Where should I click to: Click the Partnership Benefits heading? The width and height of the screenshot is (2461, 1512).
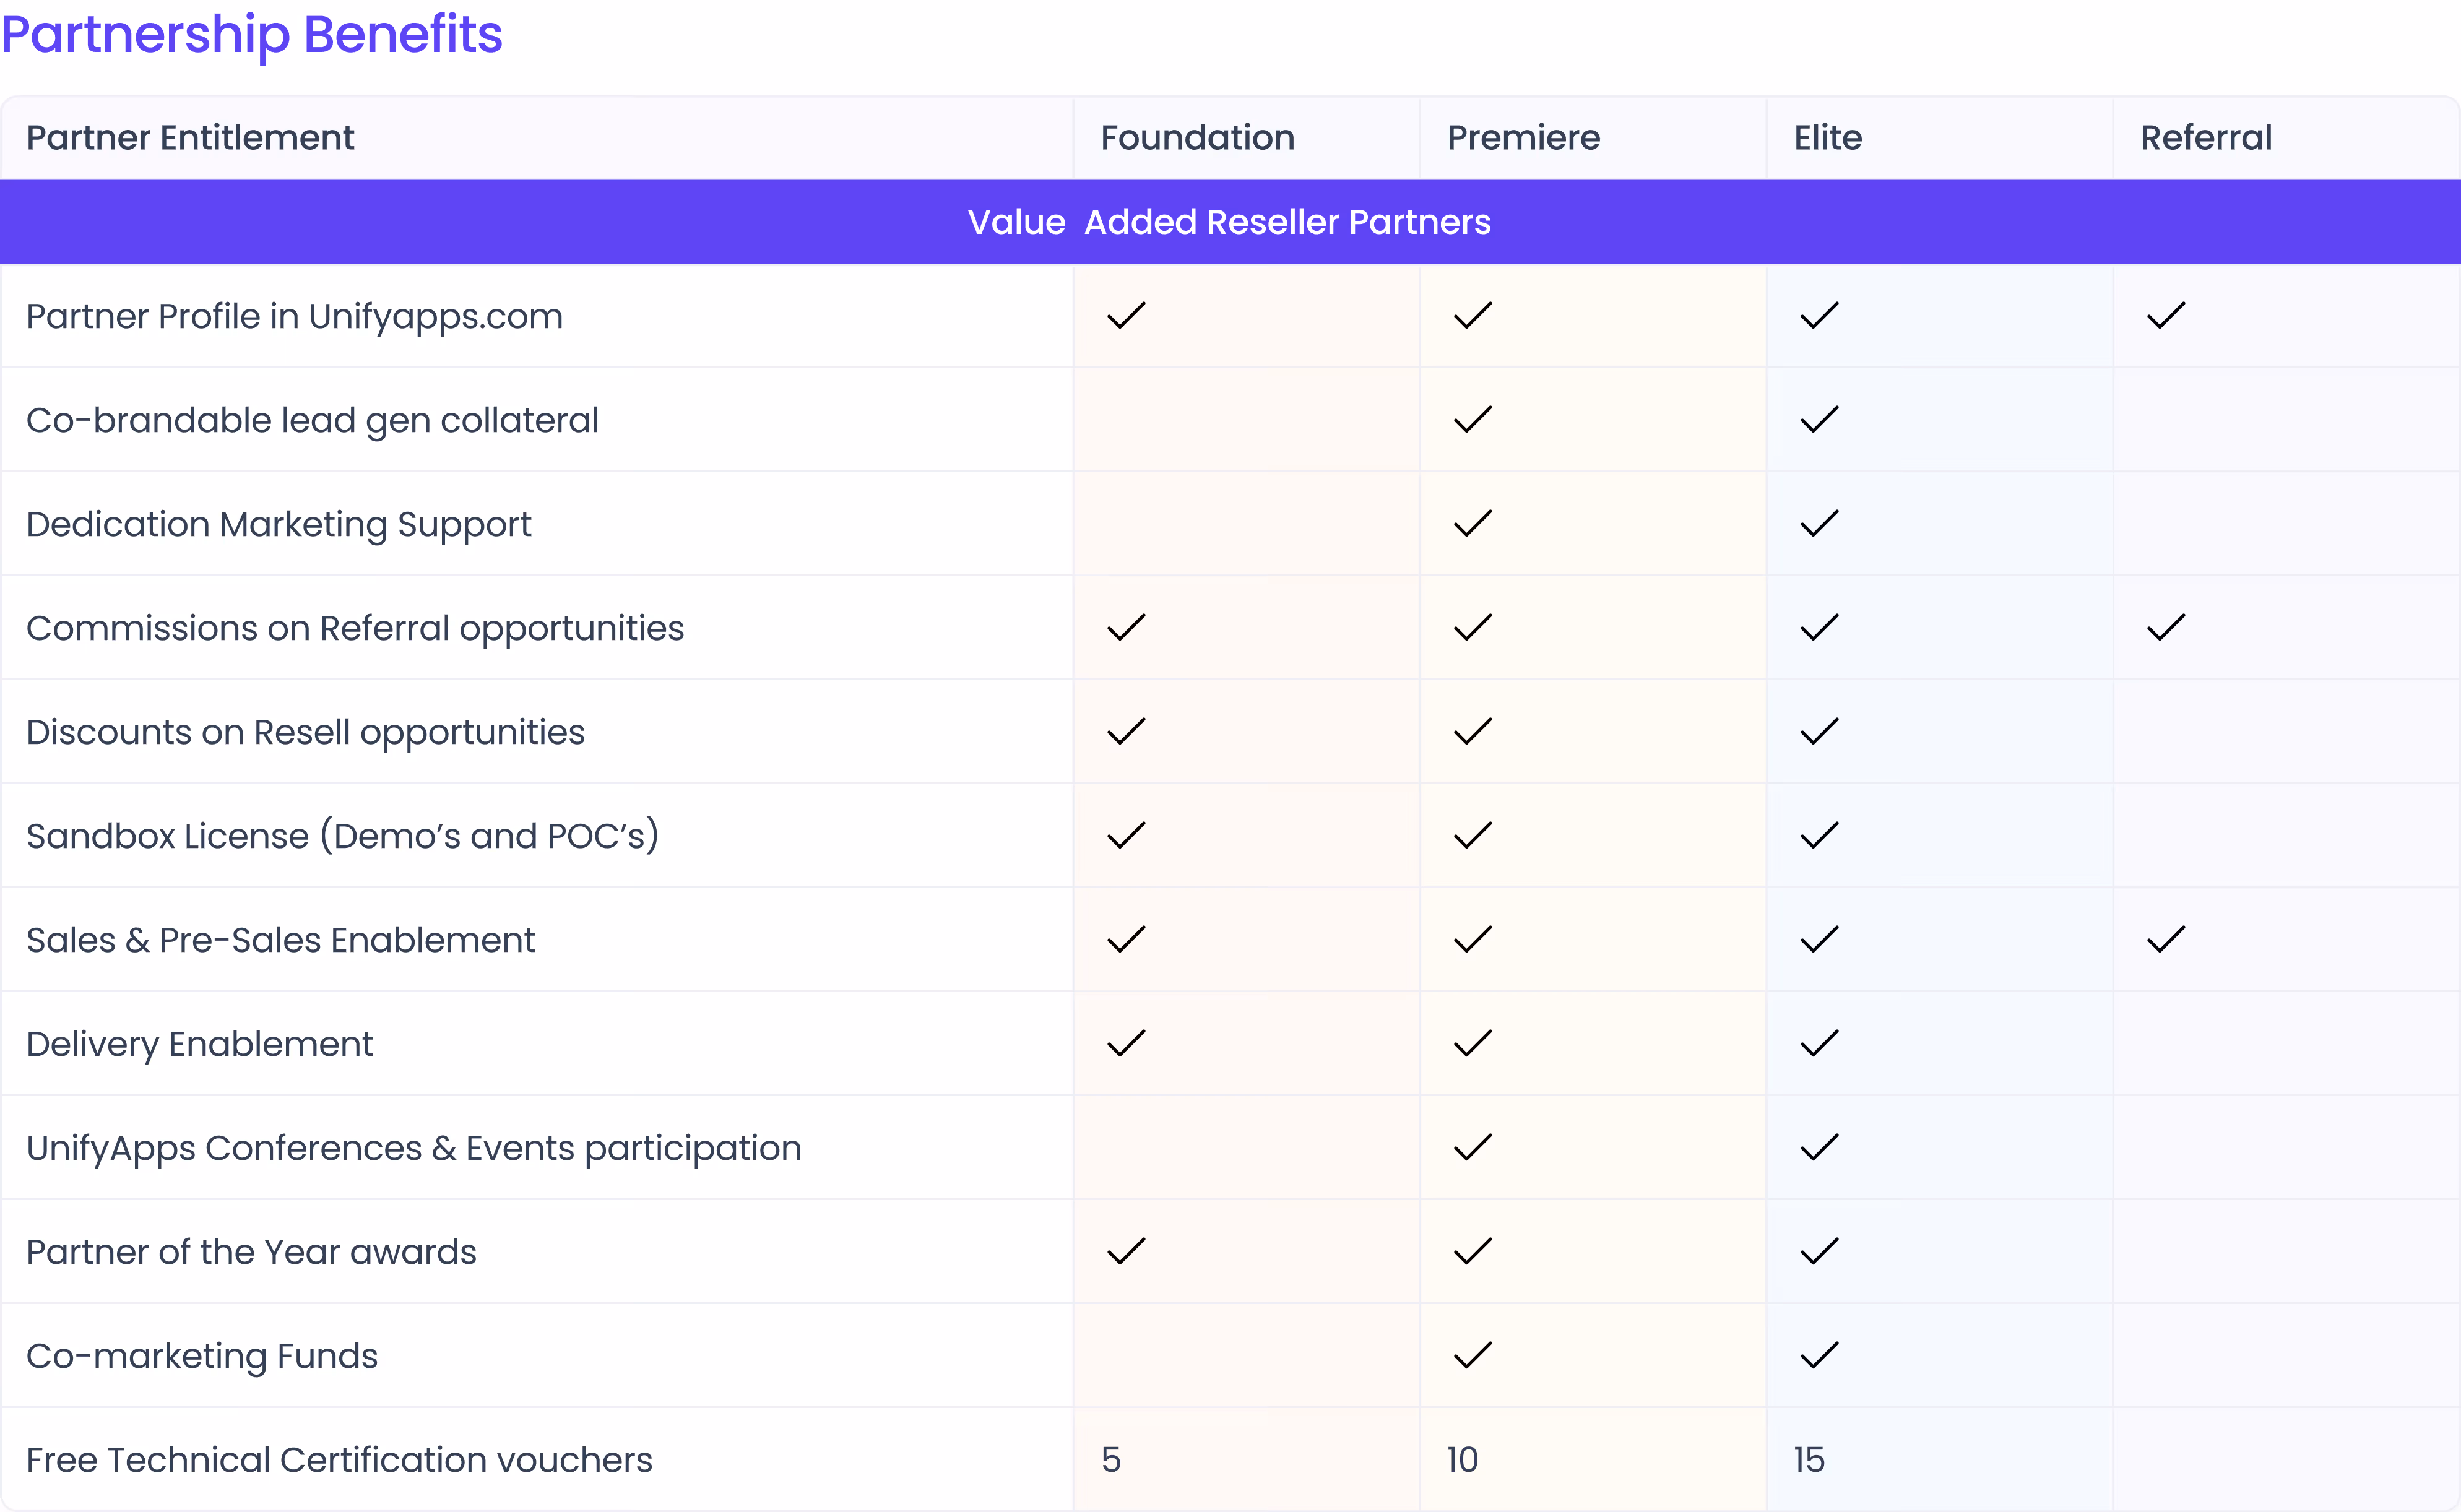tap(252, 34)
